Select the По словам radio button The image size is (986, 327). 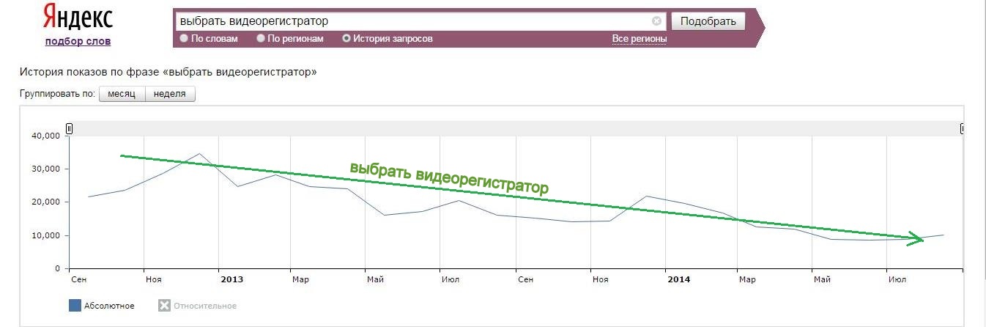(184, 39)
